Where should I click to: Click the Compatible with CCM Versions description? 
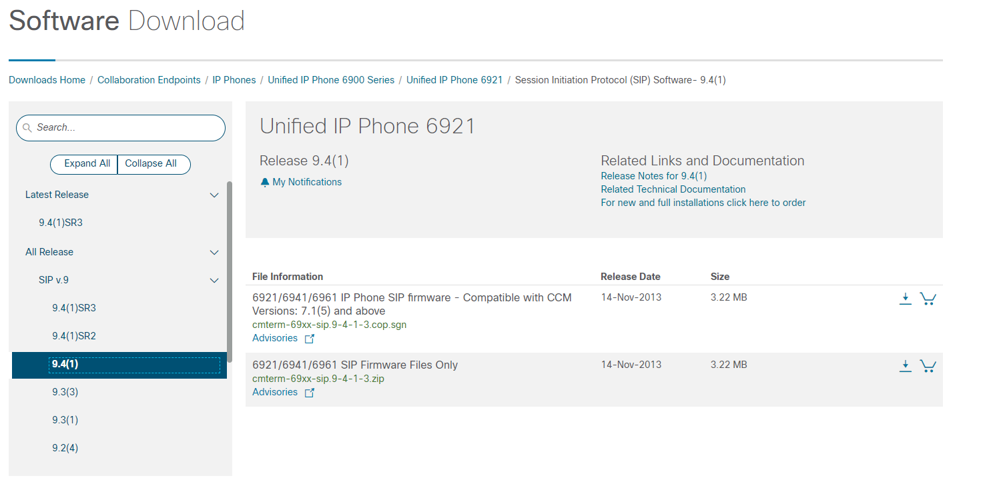(x=412, y=304)
